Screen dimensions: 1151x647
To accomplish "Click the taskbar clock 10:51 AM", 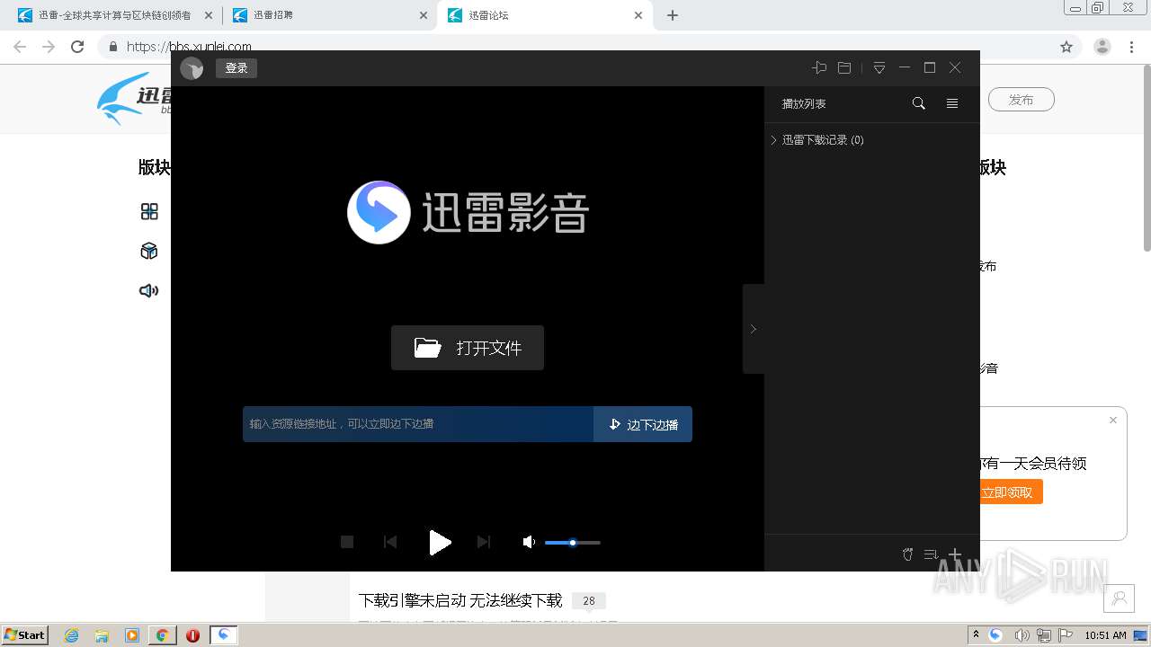I will [x=1105, y=635].
